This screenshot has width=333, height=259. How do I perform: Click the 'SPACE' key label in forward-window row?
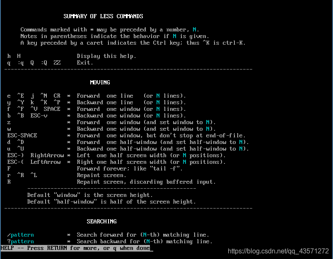point(52,109)
